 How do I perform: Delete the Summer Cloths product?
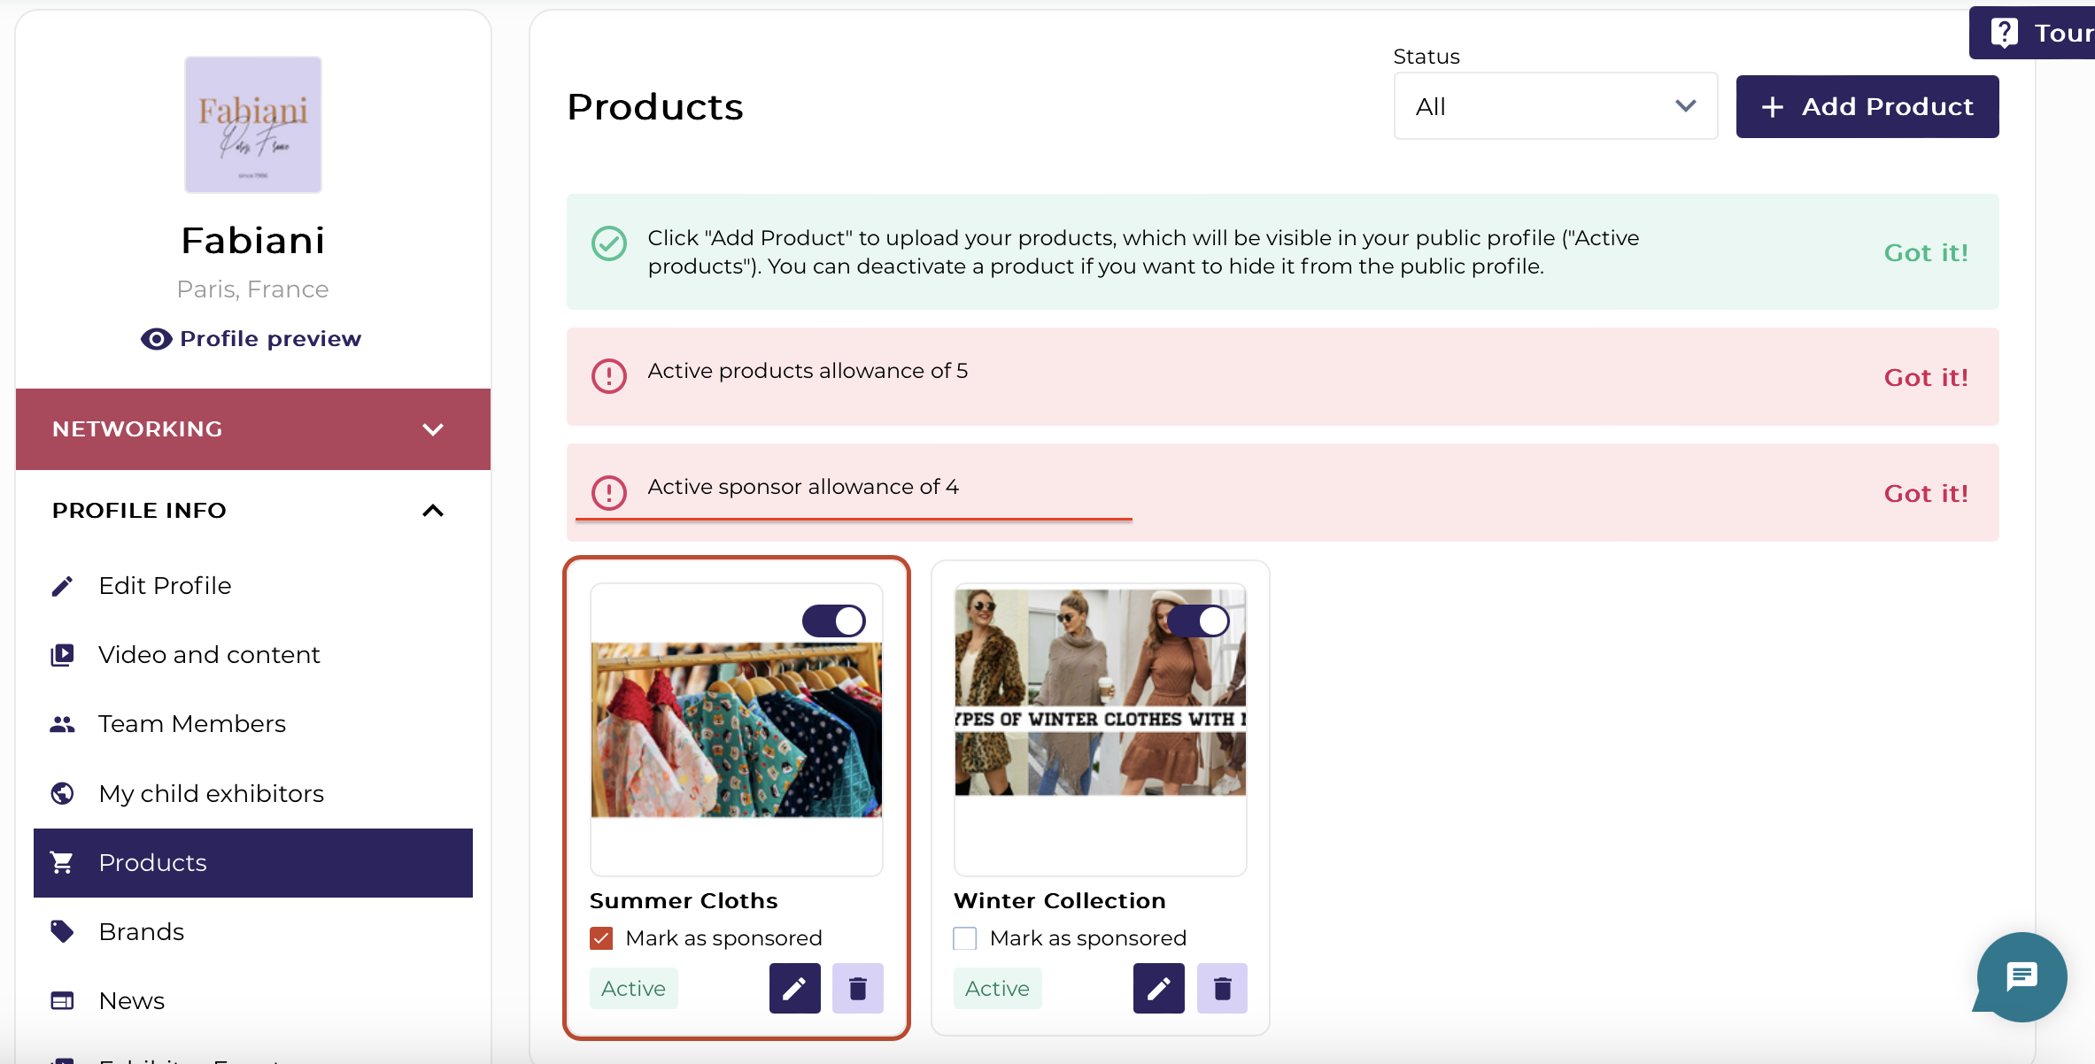pos(857,988)
